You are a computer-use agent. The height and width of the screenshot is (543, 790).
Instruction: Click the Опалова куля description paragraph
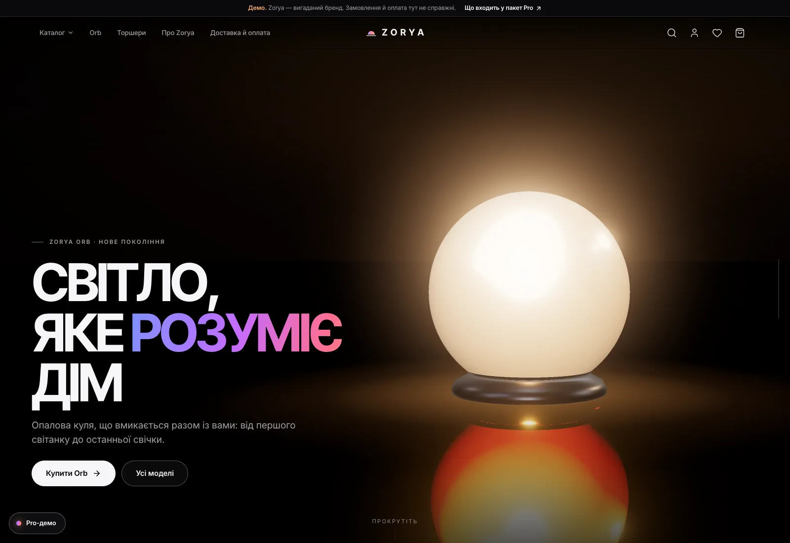point(163,432)
